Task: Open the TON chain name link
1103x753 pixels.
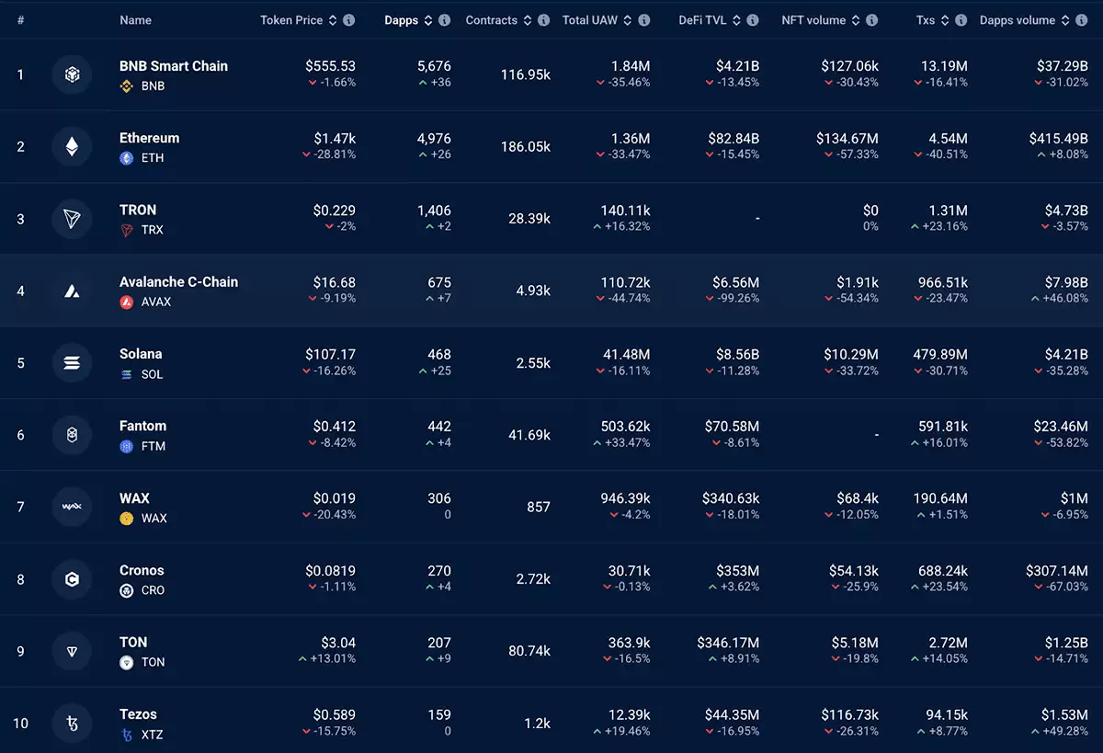Action: [x=133, y=642]
